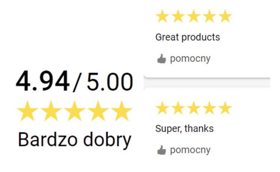Click second large star below 4.94 rating
The width and height of the screenshot is (280, 172).
(x=51, y=111)
